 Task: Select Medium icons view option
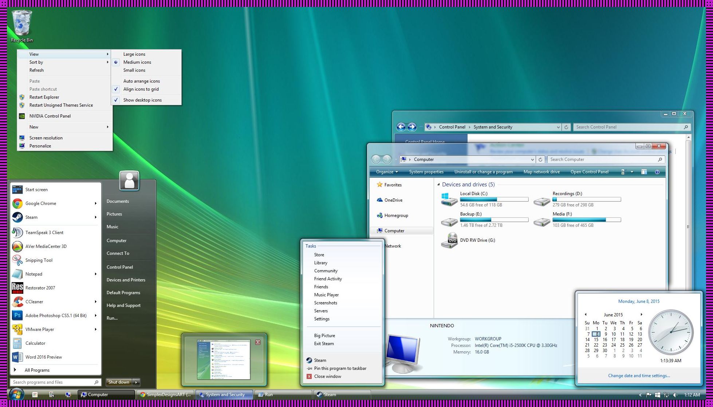coord(146,62)
